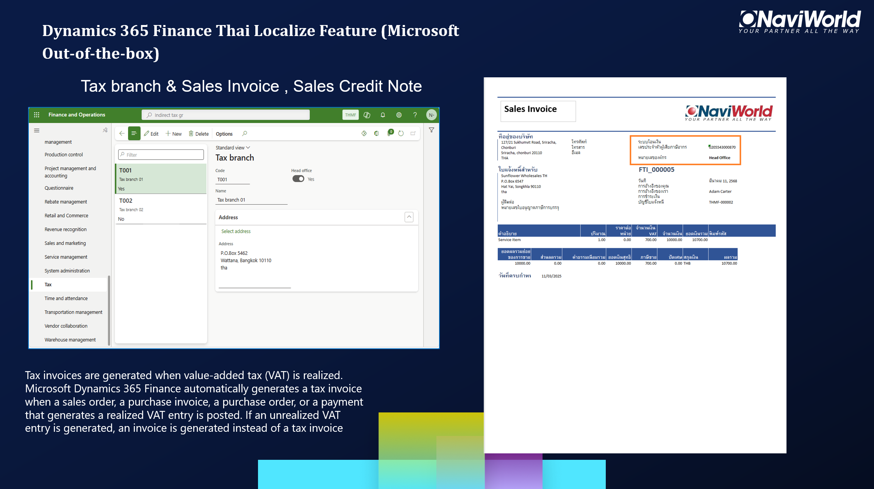Viewport: 874px width, 489px height.
Task: Open the app launcher waffle grid
Action: click(37, 115)
